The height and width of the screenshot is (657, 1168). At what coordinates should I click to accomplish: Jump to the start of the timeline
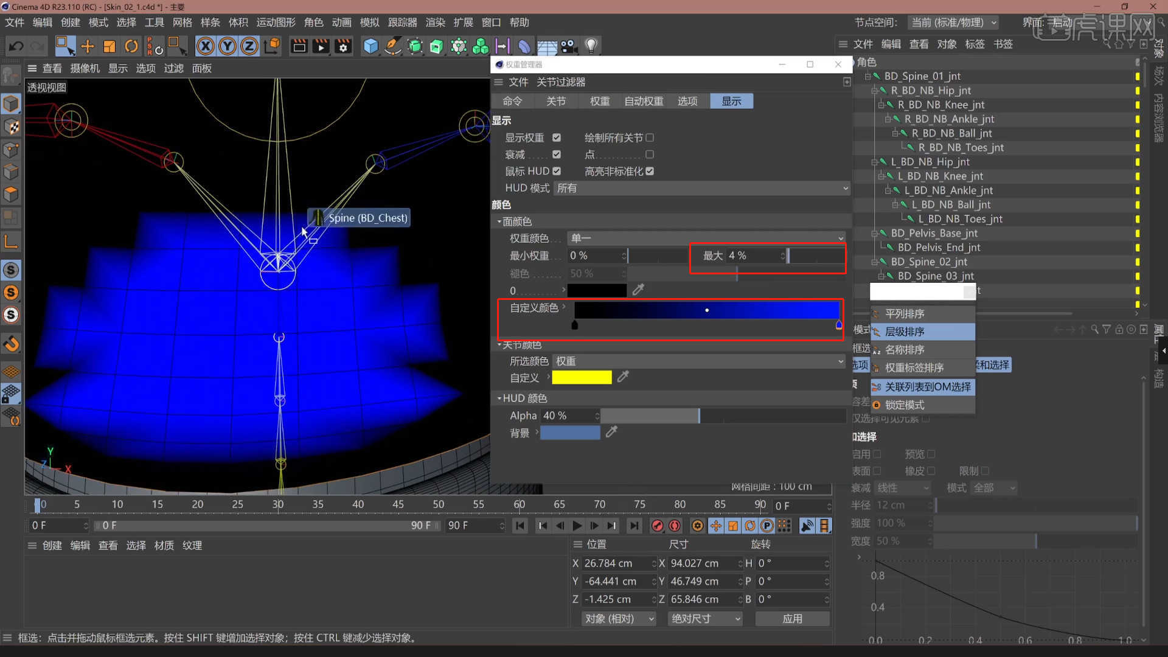[x=520, y=526]
